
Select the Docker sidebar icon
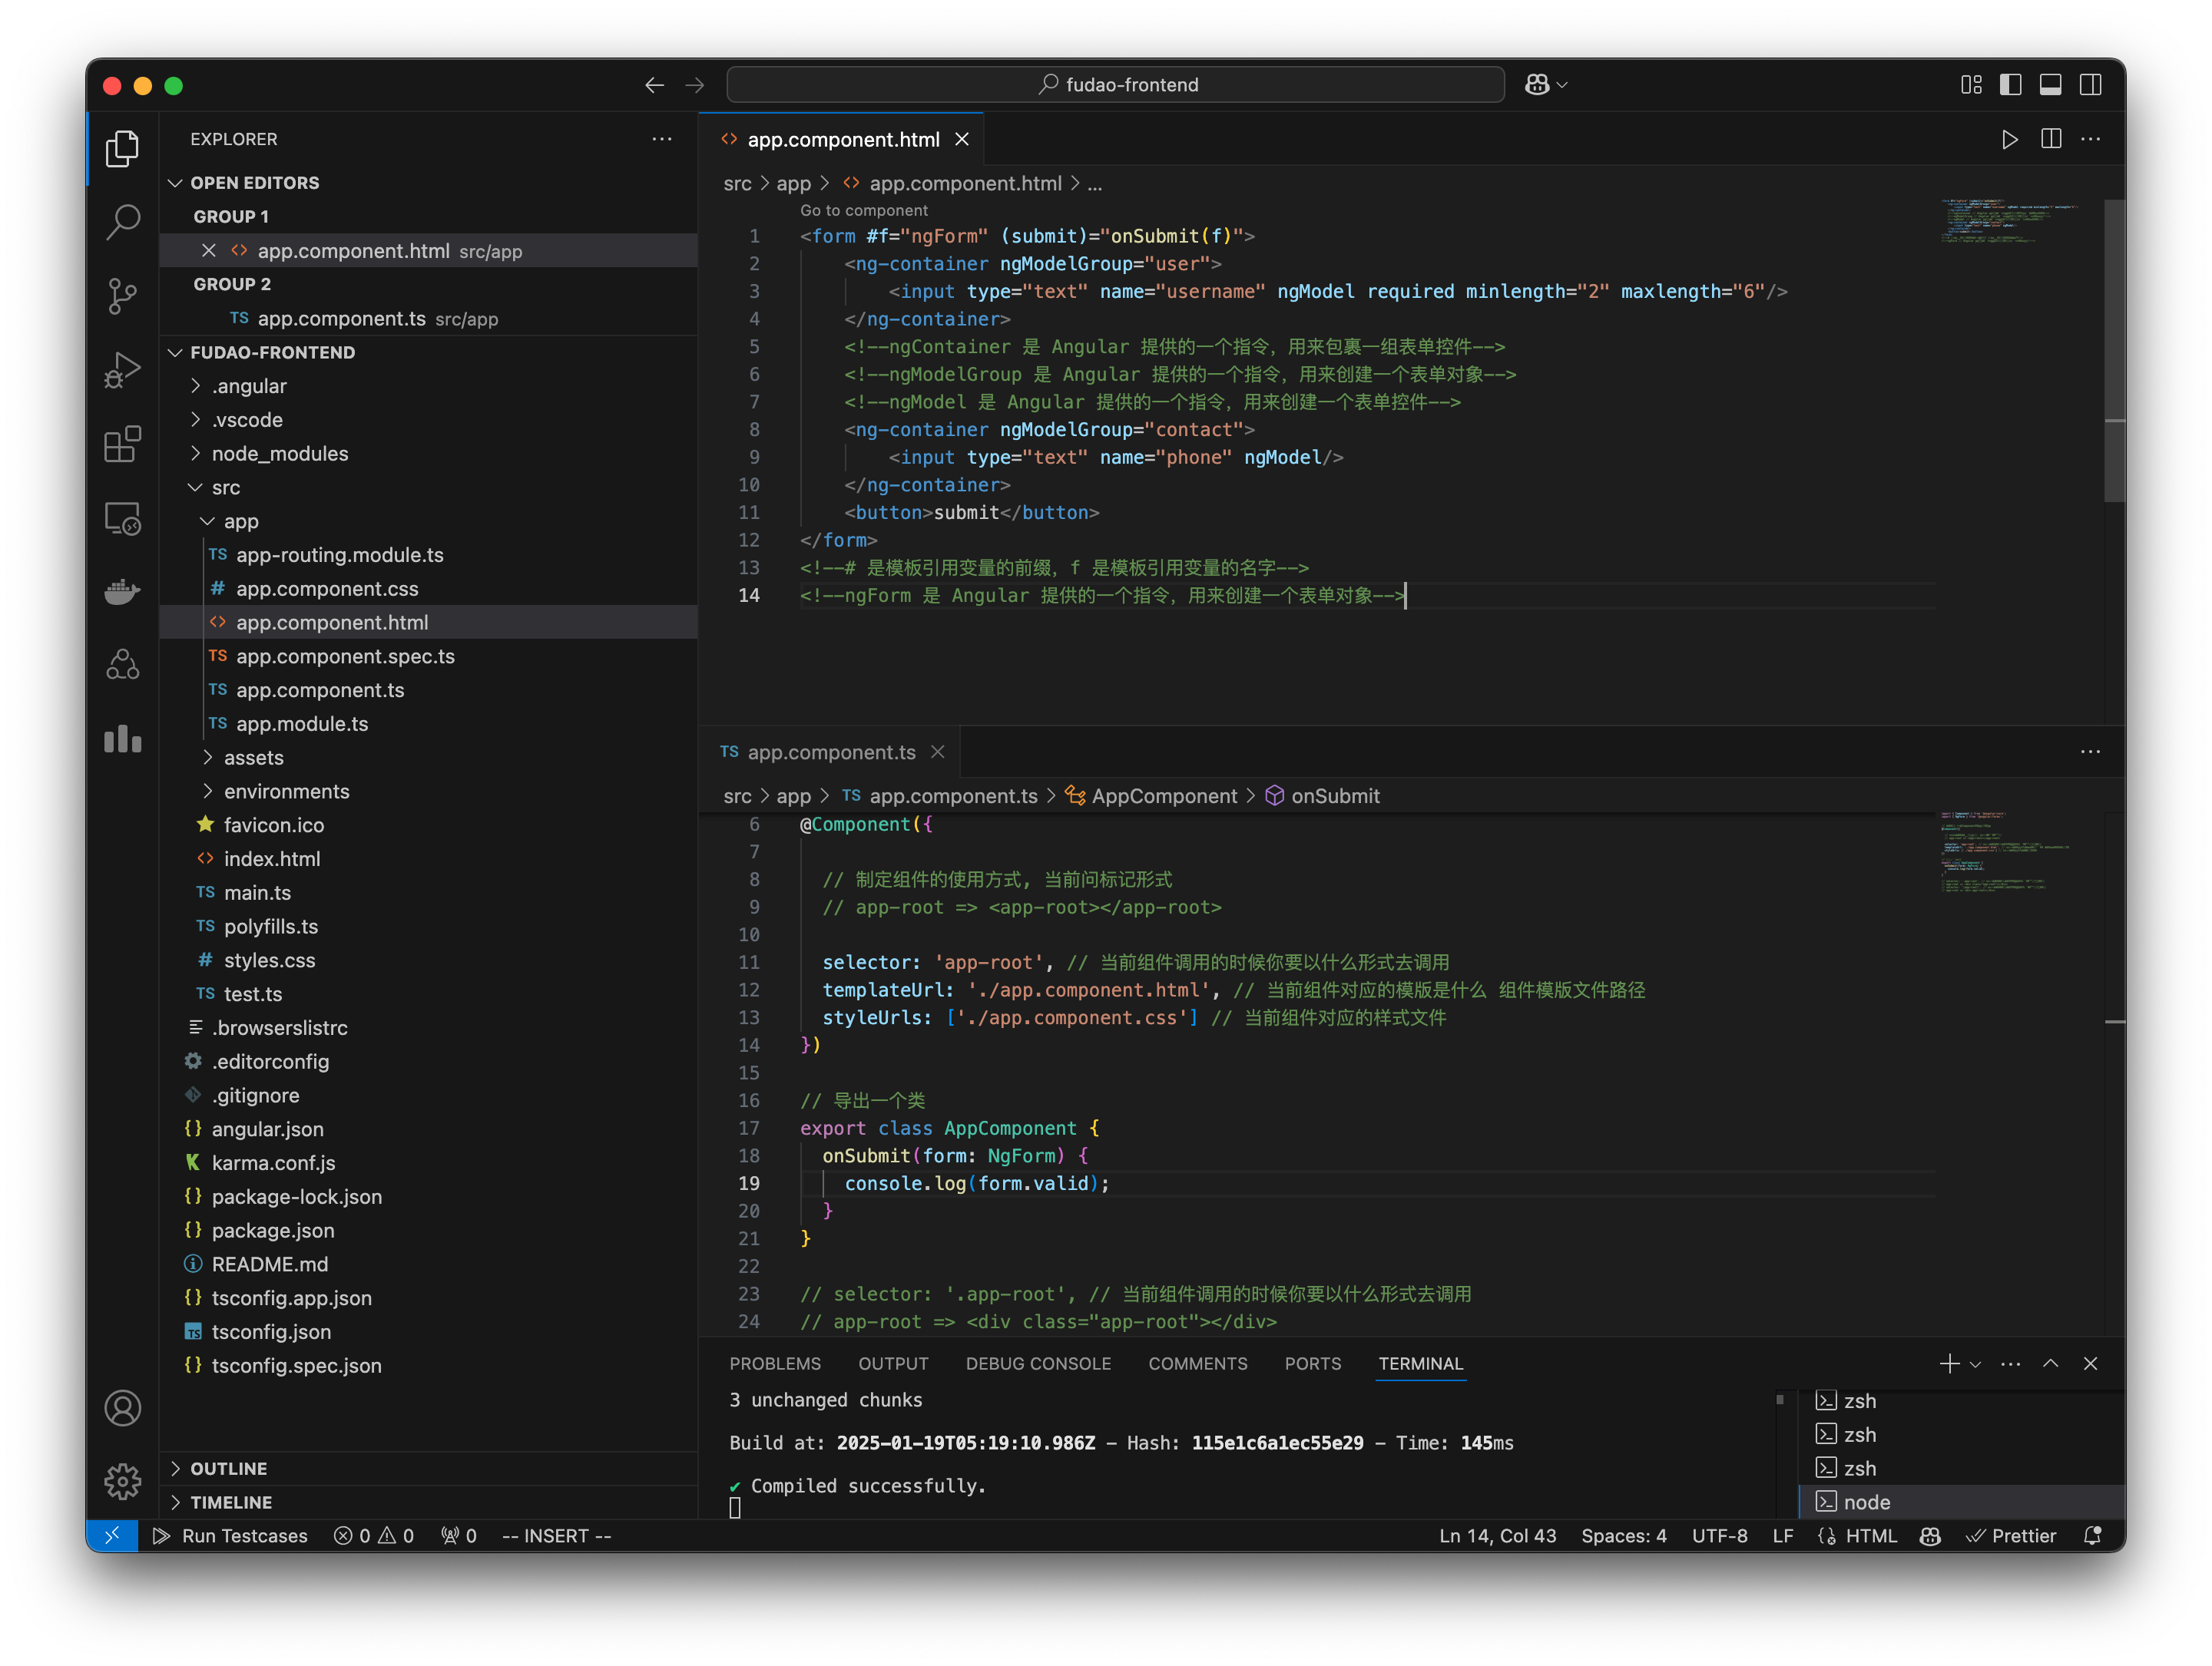(x=122, y=592)
